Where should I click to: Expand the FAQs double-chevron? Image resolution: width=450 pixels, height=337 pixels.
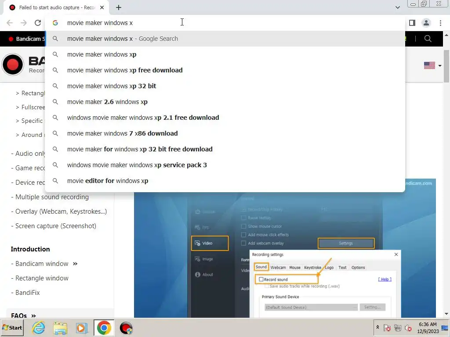(33, 315)
